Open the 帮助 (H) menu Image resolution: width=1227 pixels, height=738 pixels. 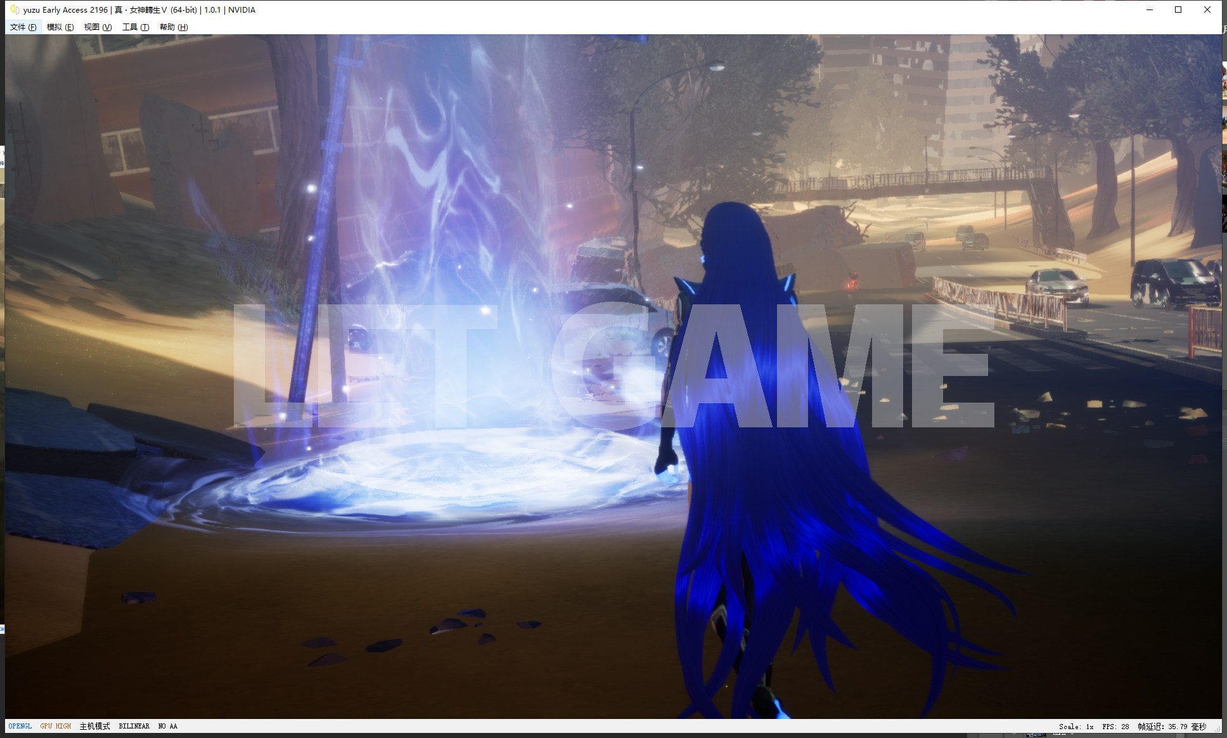[x=174, y=27]
